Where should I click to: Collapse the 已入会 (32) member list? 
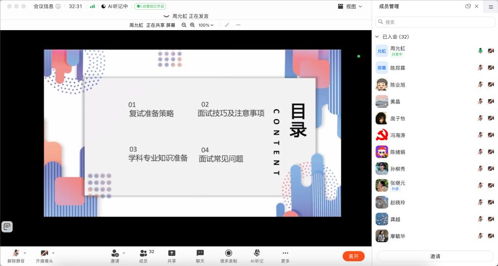coord(377,37)
